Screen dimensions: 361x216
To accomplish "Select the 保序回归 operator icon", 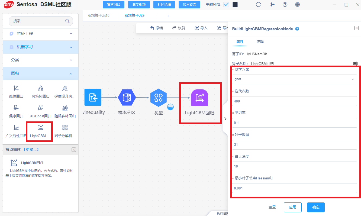I will pos(16,108).
